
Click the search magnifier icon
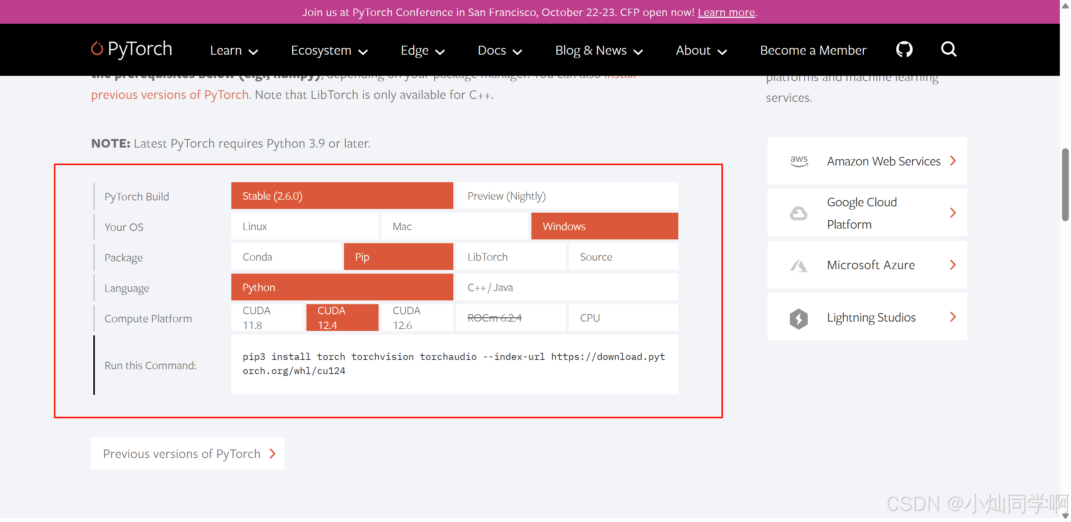click(948, 49)
